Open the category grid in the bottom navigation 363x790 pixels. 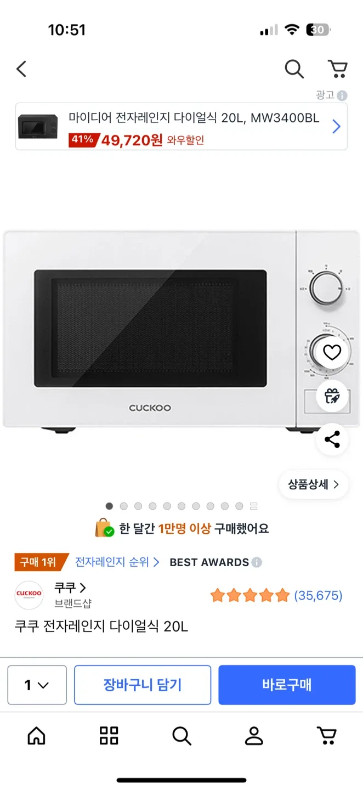(x=109, y=736)
